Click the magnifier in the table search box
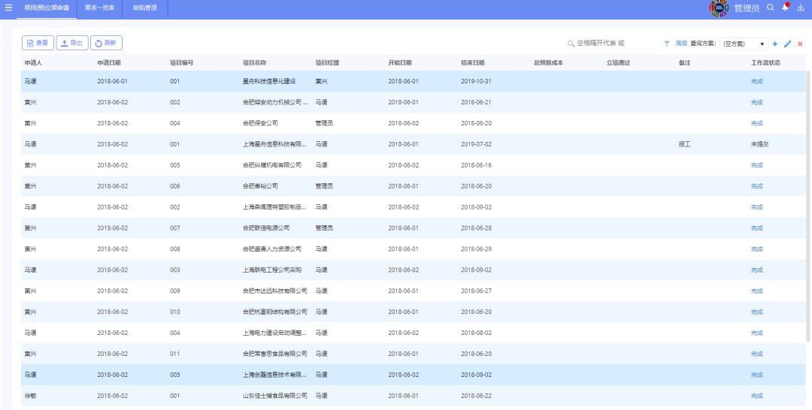 (571, 44)
